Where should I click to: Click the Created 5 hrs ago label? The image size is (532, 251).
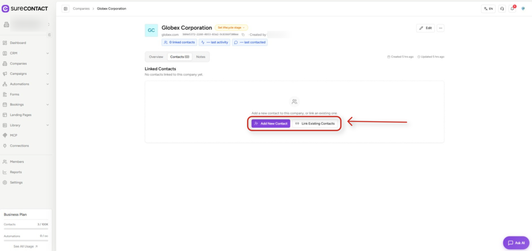click(x=400, y=57)
